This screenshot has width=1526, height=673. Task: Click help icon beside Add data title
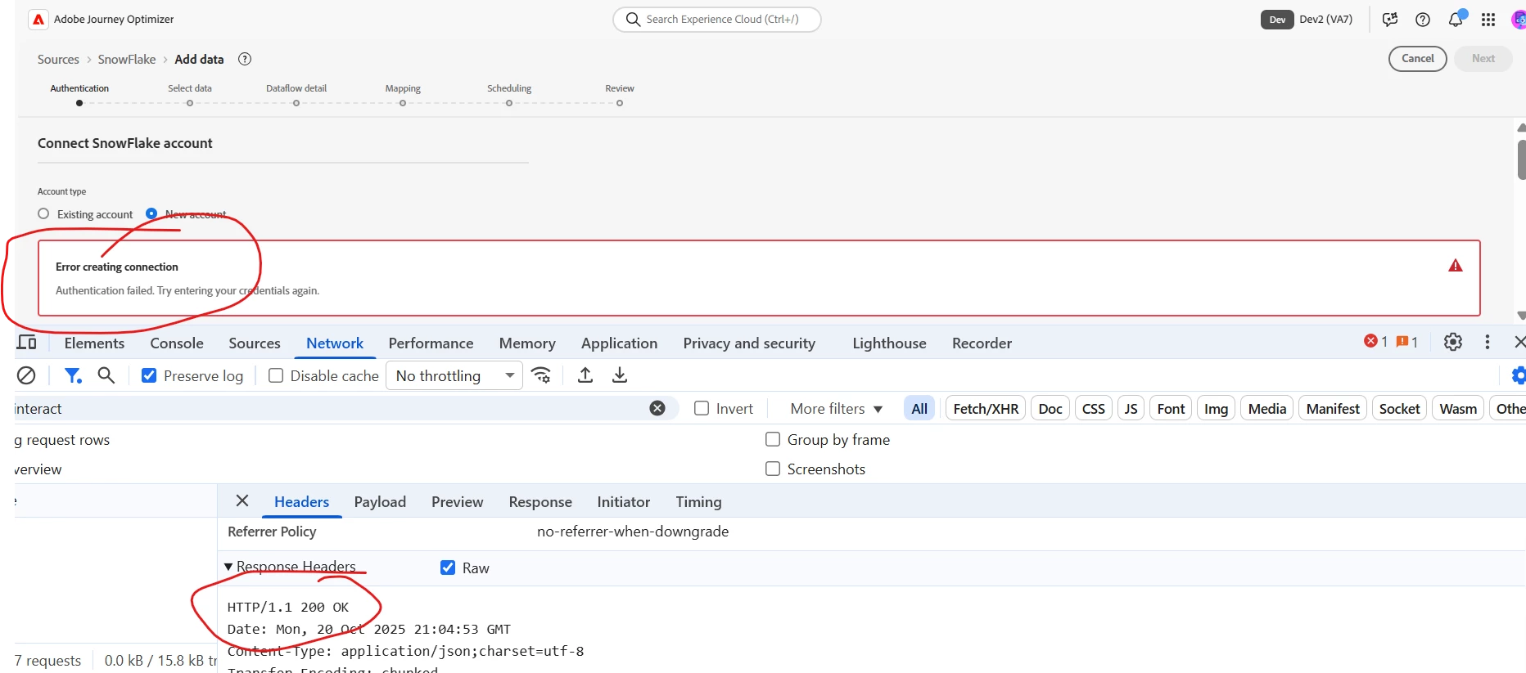tap(245, 59)
